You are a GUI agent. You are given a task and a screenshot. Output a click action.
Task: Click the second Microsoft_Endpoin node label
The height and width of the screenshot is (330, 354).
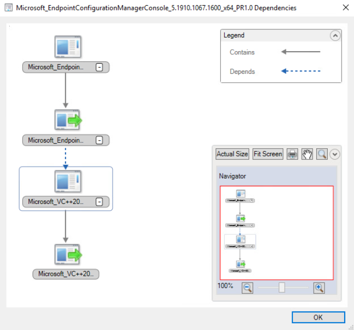point(56,140)
